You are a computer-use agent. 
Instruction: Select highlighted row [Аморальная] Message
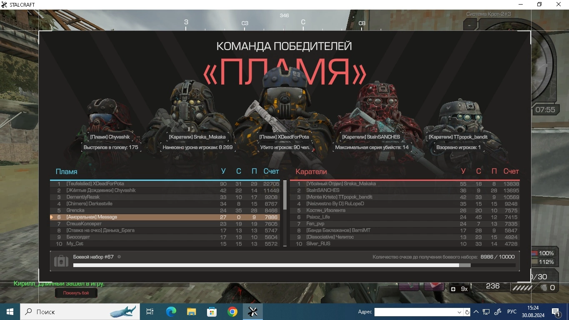pyautogui.click(x=165, y=217)
